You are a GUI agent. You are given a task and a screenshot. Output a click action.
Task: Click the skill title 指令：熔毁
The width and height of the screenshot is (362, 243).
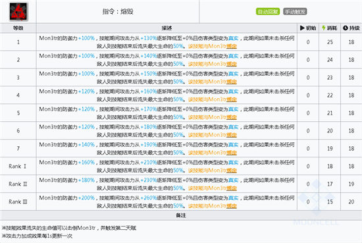[118, 12]
